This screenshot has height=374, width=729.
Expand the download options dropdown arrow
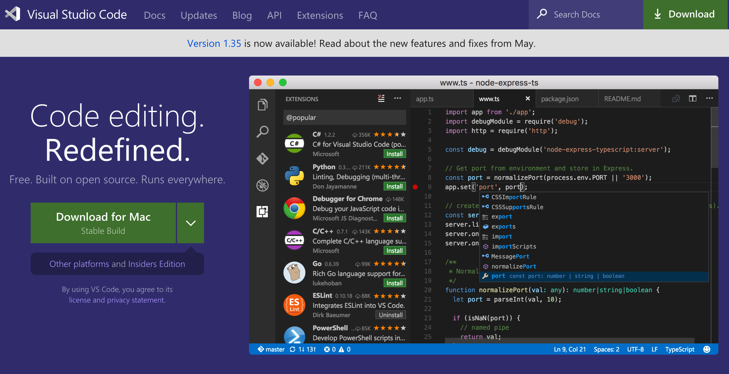191,223
